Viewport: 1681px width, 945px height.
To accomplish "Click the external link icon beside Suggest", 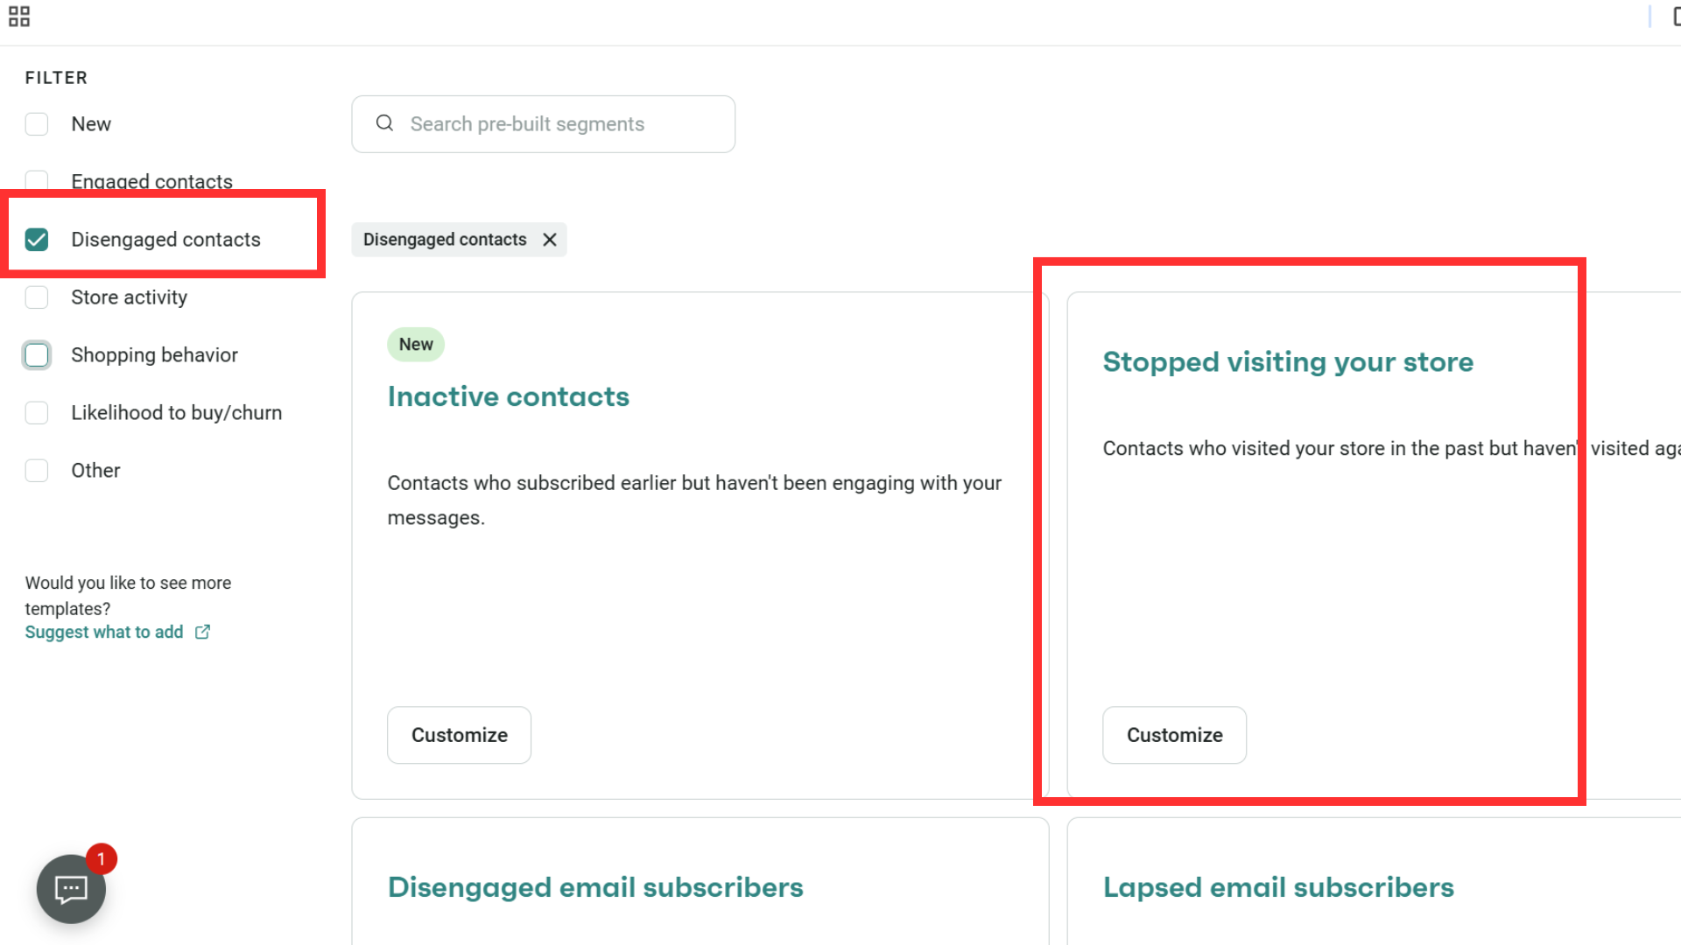I will pos(202,632).
